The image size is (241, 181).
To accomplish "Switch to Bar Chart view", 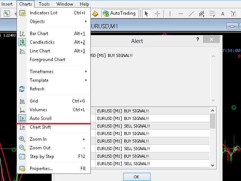I will click(x=53, y=34).
